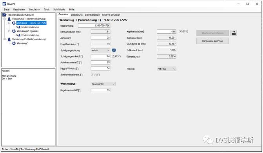Toggle the padlock unlock button
Image resolution: width=263 pixels, height=153 pixels.
click(234, 33)
